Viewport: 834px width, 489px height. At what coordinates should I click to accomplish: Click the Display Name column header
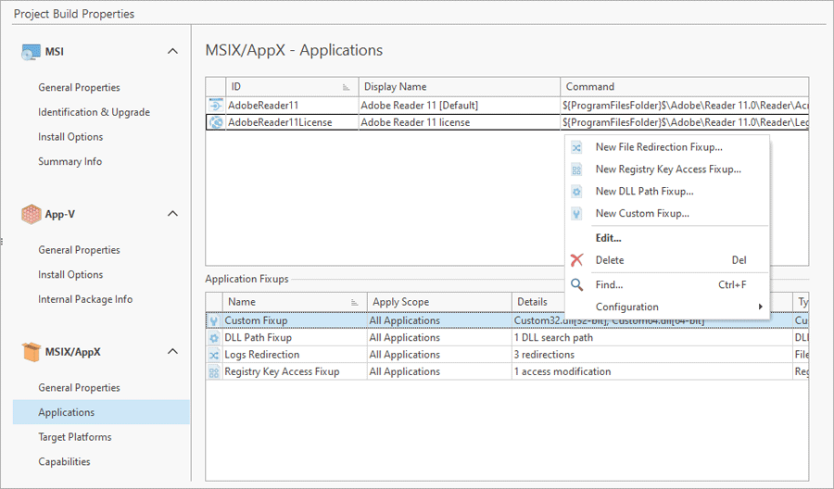[460, 87]
